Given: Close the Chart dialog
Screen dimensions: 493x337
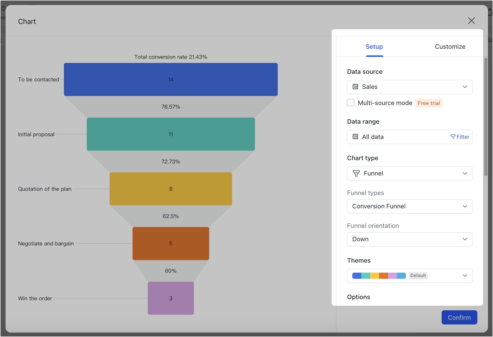Looking at the screenshot, I should pos(472,21).
